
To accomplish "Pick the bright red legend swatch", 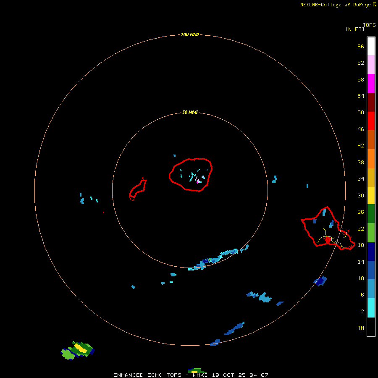I will (x=371, y=121).
